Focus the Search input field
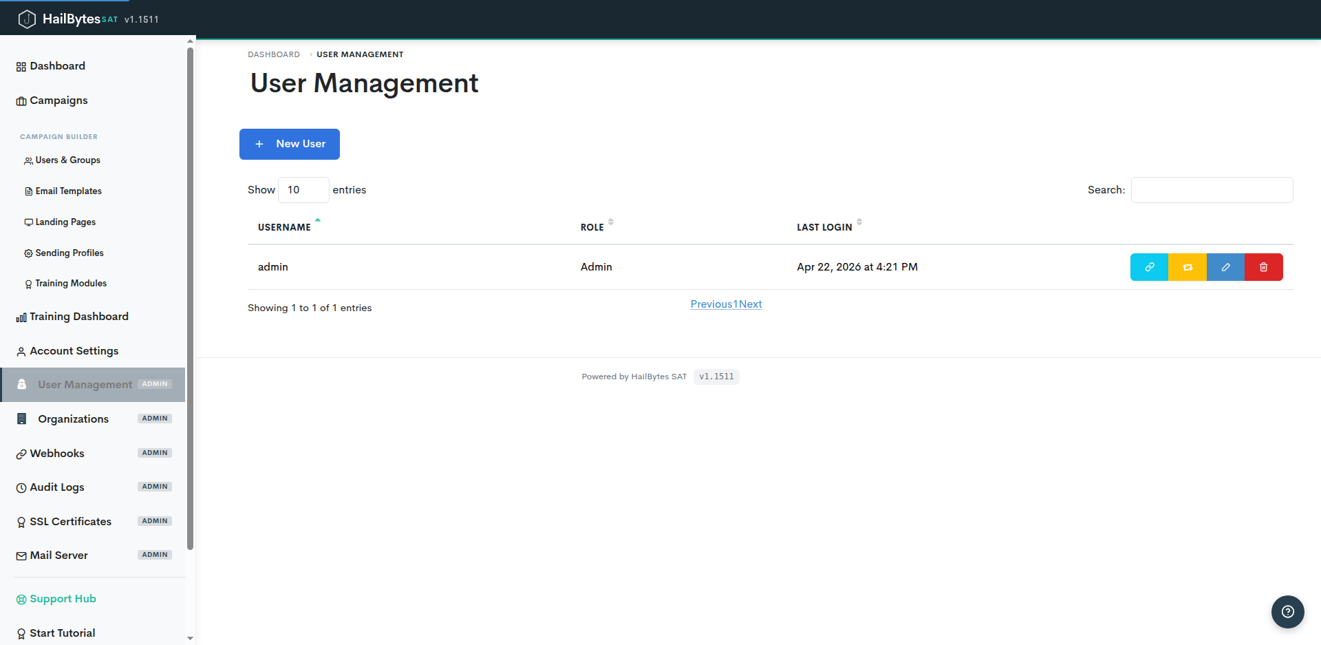Viewport: 1321px width, 645px height. tap(1212, 190)
